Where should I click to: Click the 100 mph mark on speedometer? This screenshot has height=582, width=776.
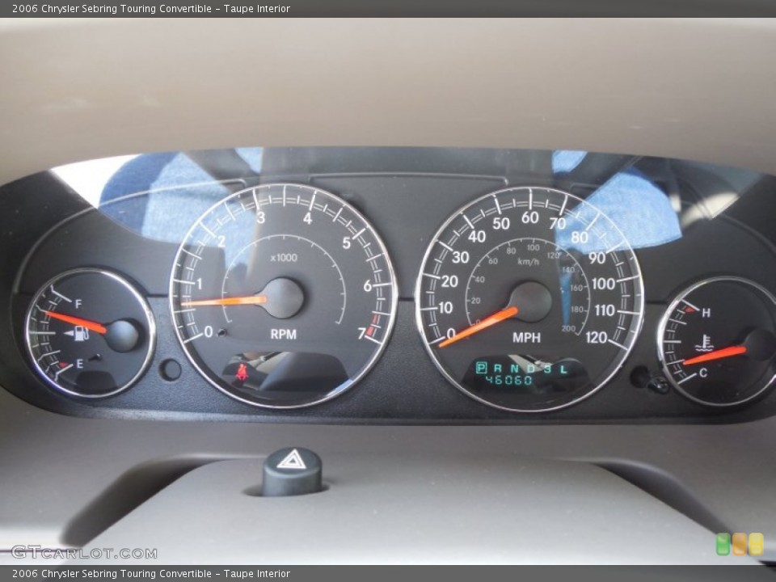603,284
